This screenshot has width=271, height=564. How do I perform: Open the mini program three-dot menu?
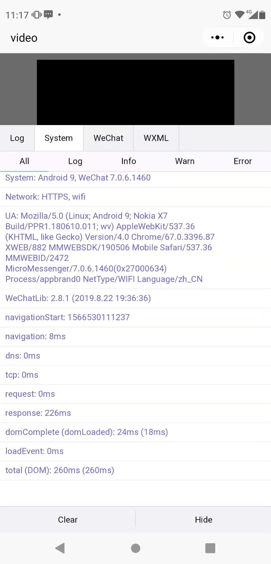[x=217, y=38]
